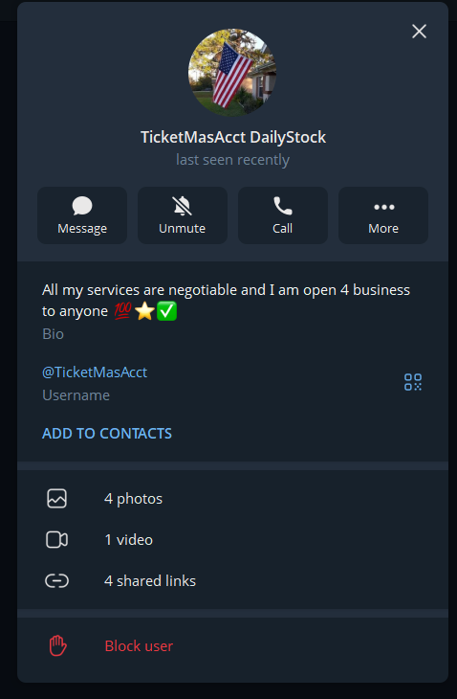Click the red hand block icon
The height and width of the screenshot is (699, 457).
tap(57, 646)
